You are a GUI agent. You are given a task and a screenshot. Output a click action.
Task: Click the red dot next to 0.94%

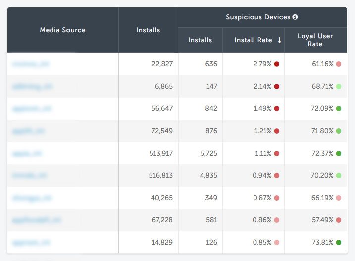[x=277, y=176]
